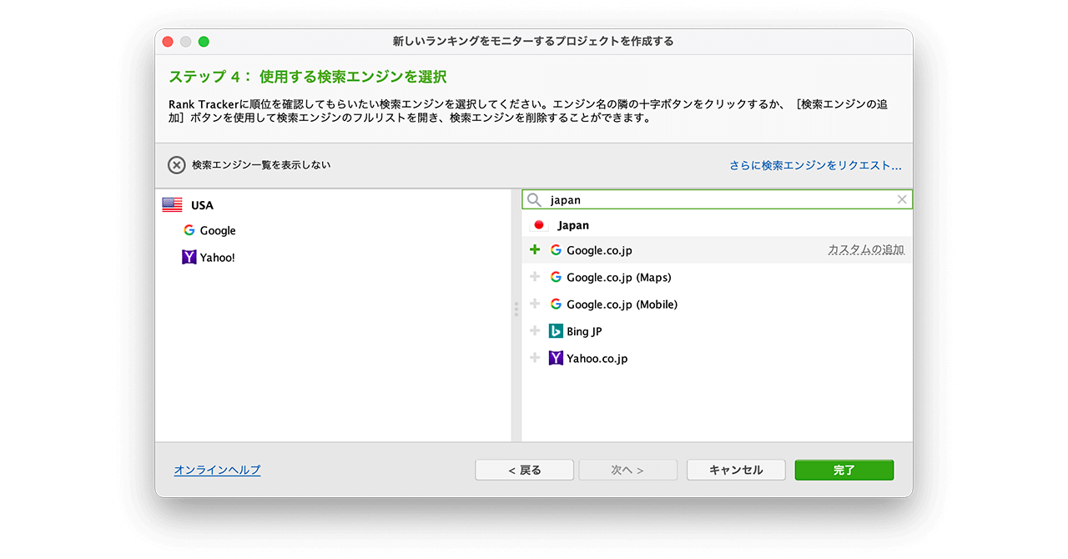Click the カスタムの追加 link

coord(865,250)
